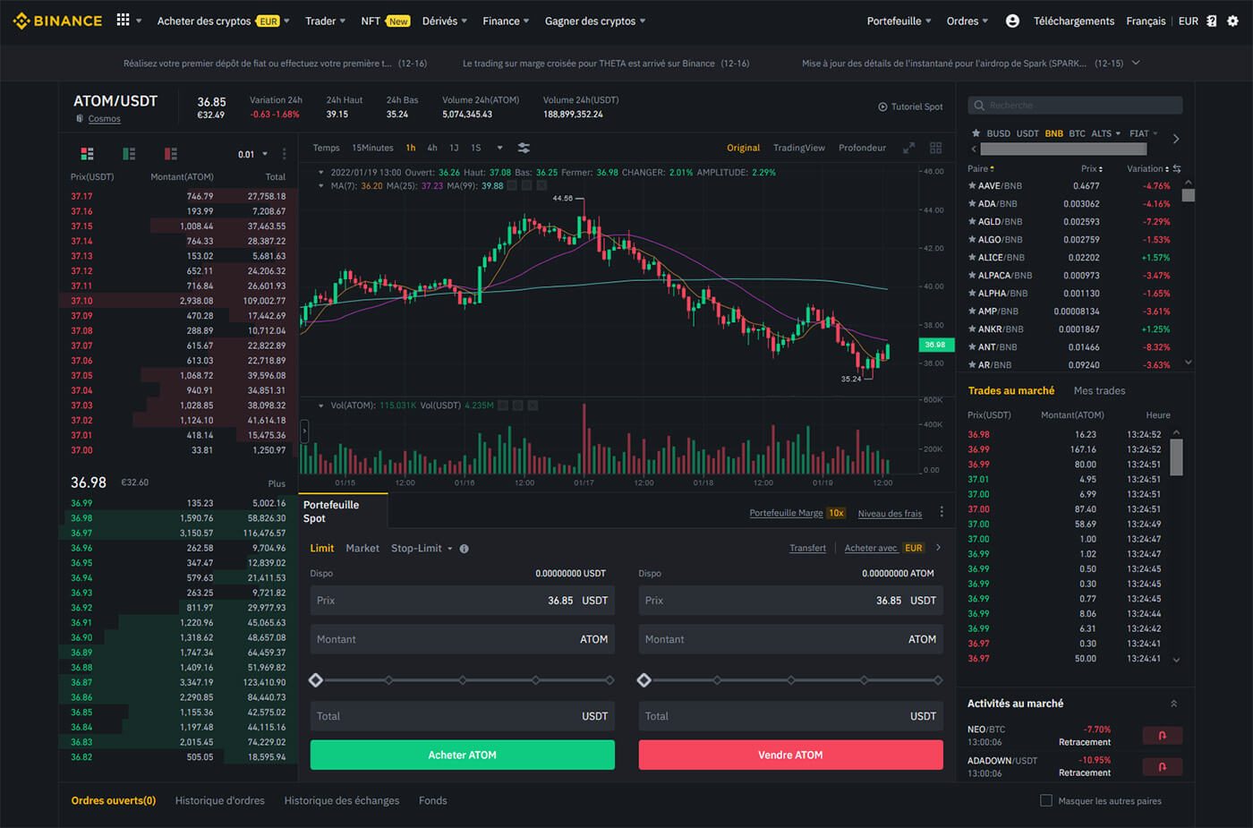This screenshot has height=828, width=1253.
Task: Toggle Masquer les autres paires checkbox
Action: pyautogui.click(x=1045, y=800)
